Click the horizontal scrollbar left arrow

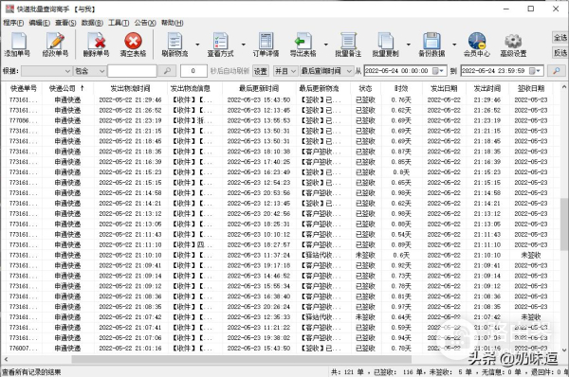click(6, 359)
